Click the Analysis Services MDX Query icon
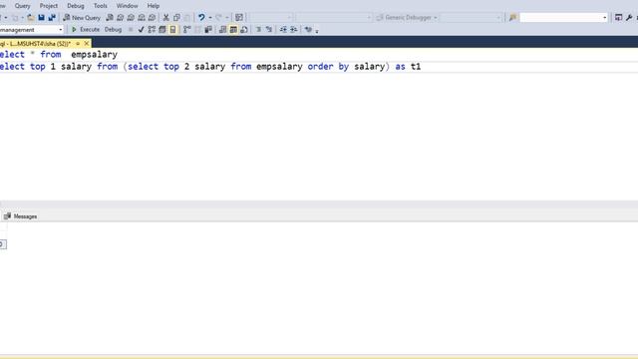This screenshot has height=359, width=638. (120, 18)
